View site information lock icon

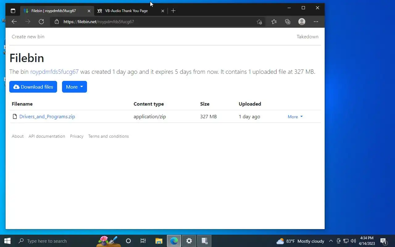(x=56, y=22)
